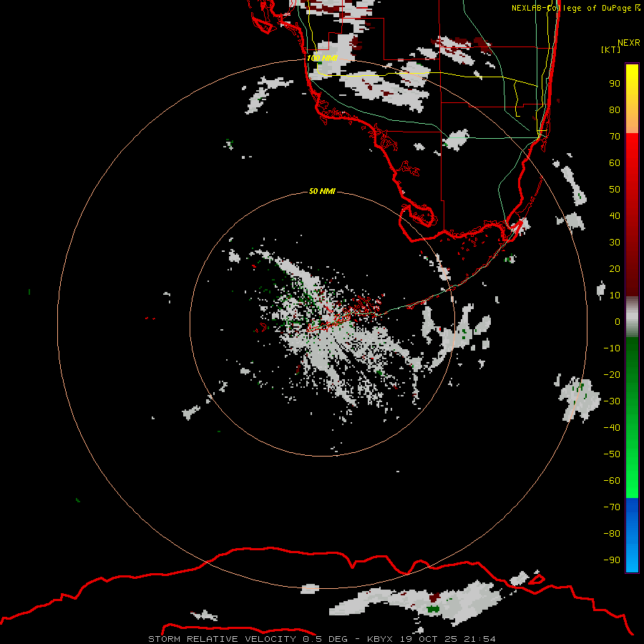Click the -50 value on the velocity scale

[612, 454]
